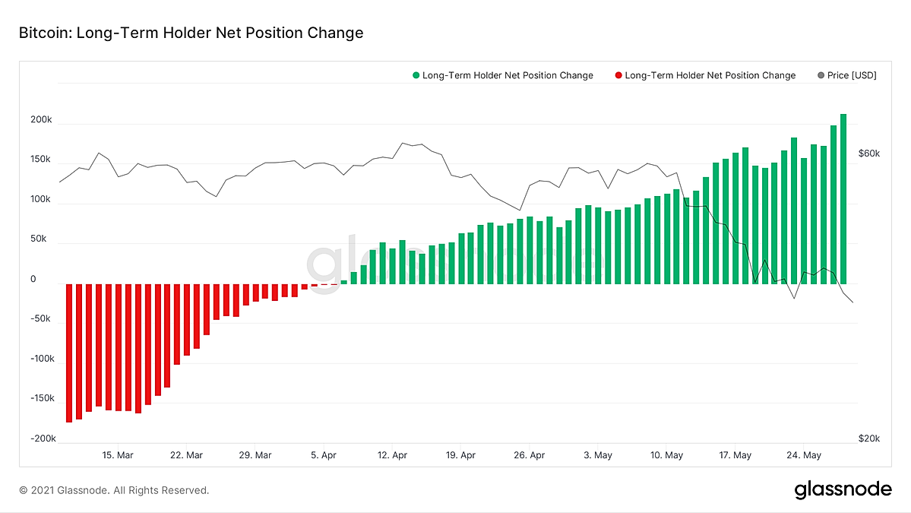Select the tallest green bar at far right
Image resolution: width=911 pixels, height=513 pixels.
coord(843,198)
